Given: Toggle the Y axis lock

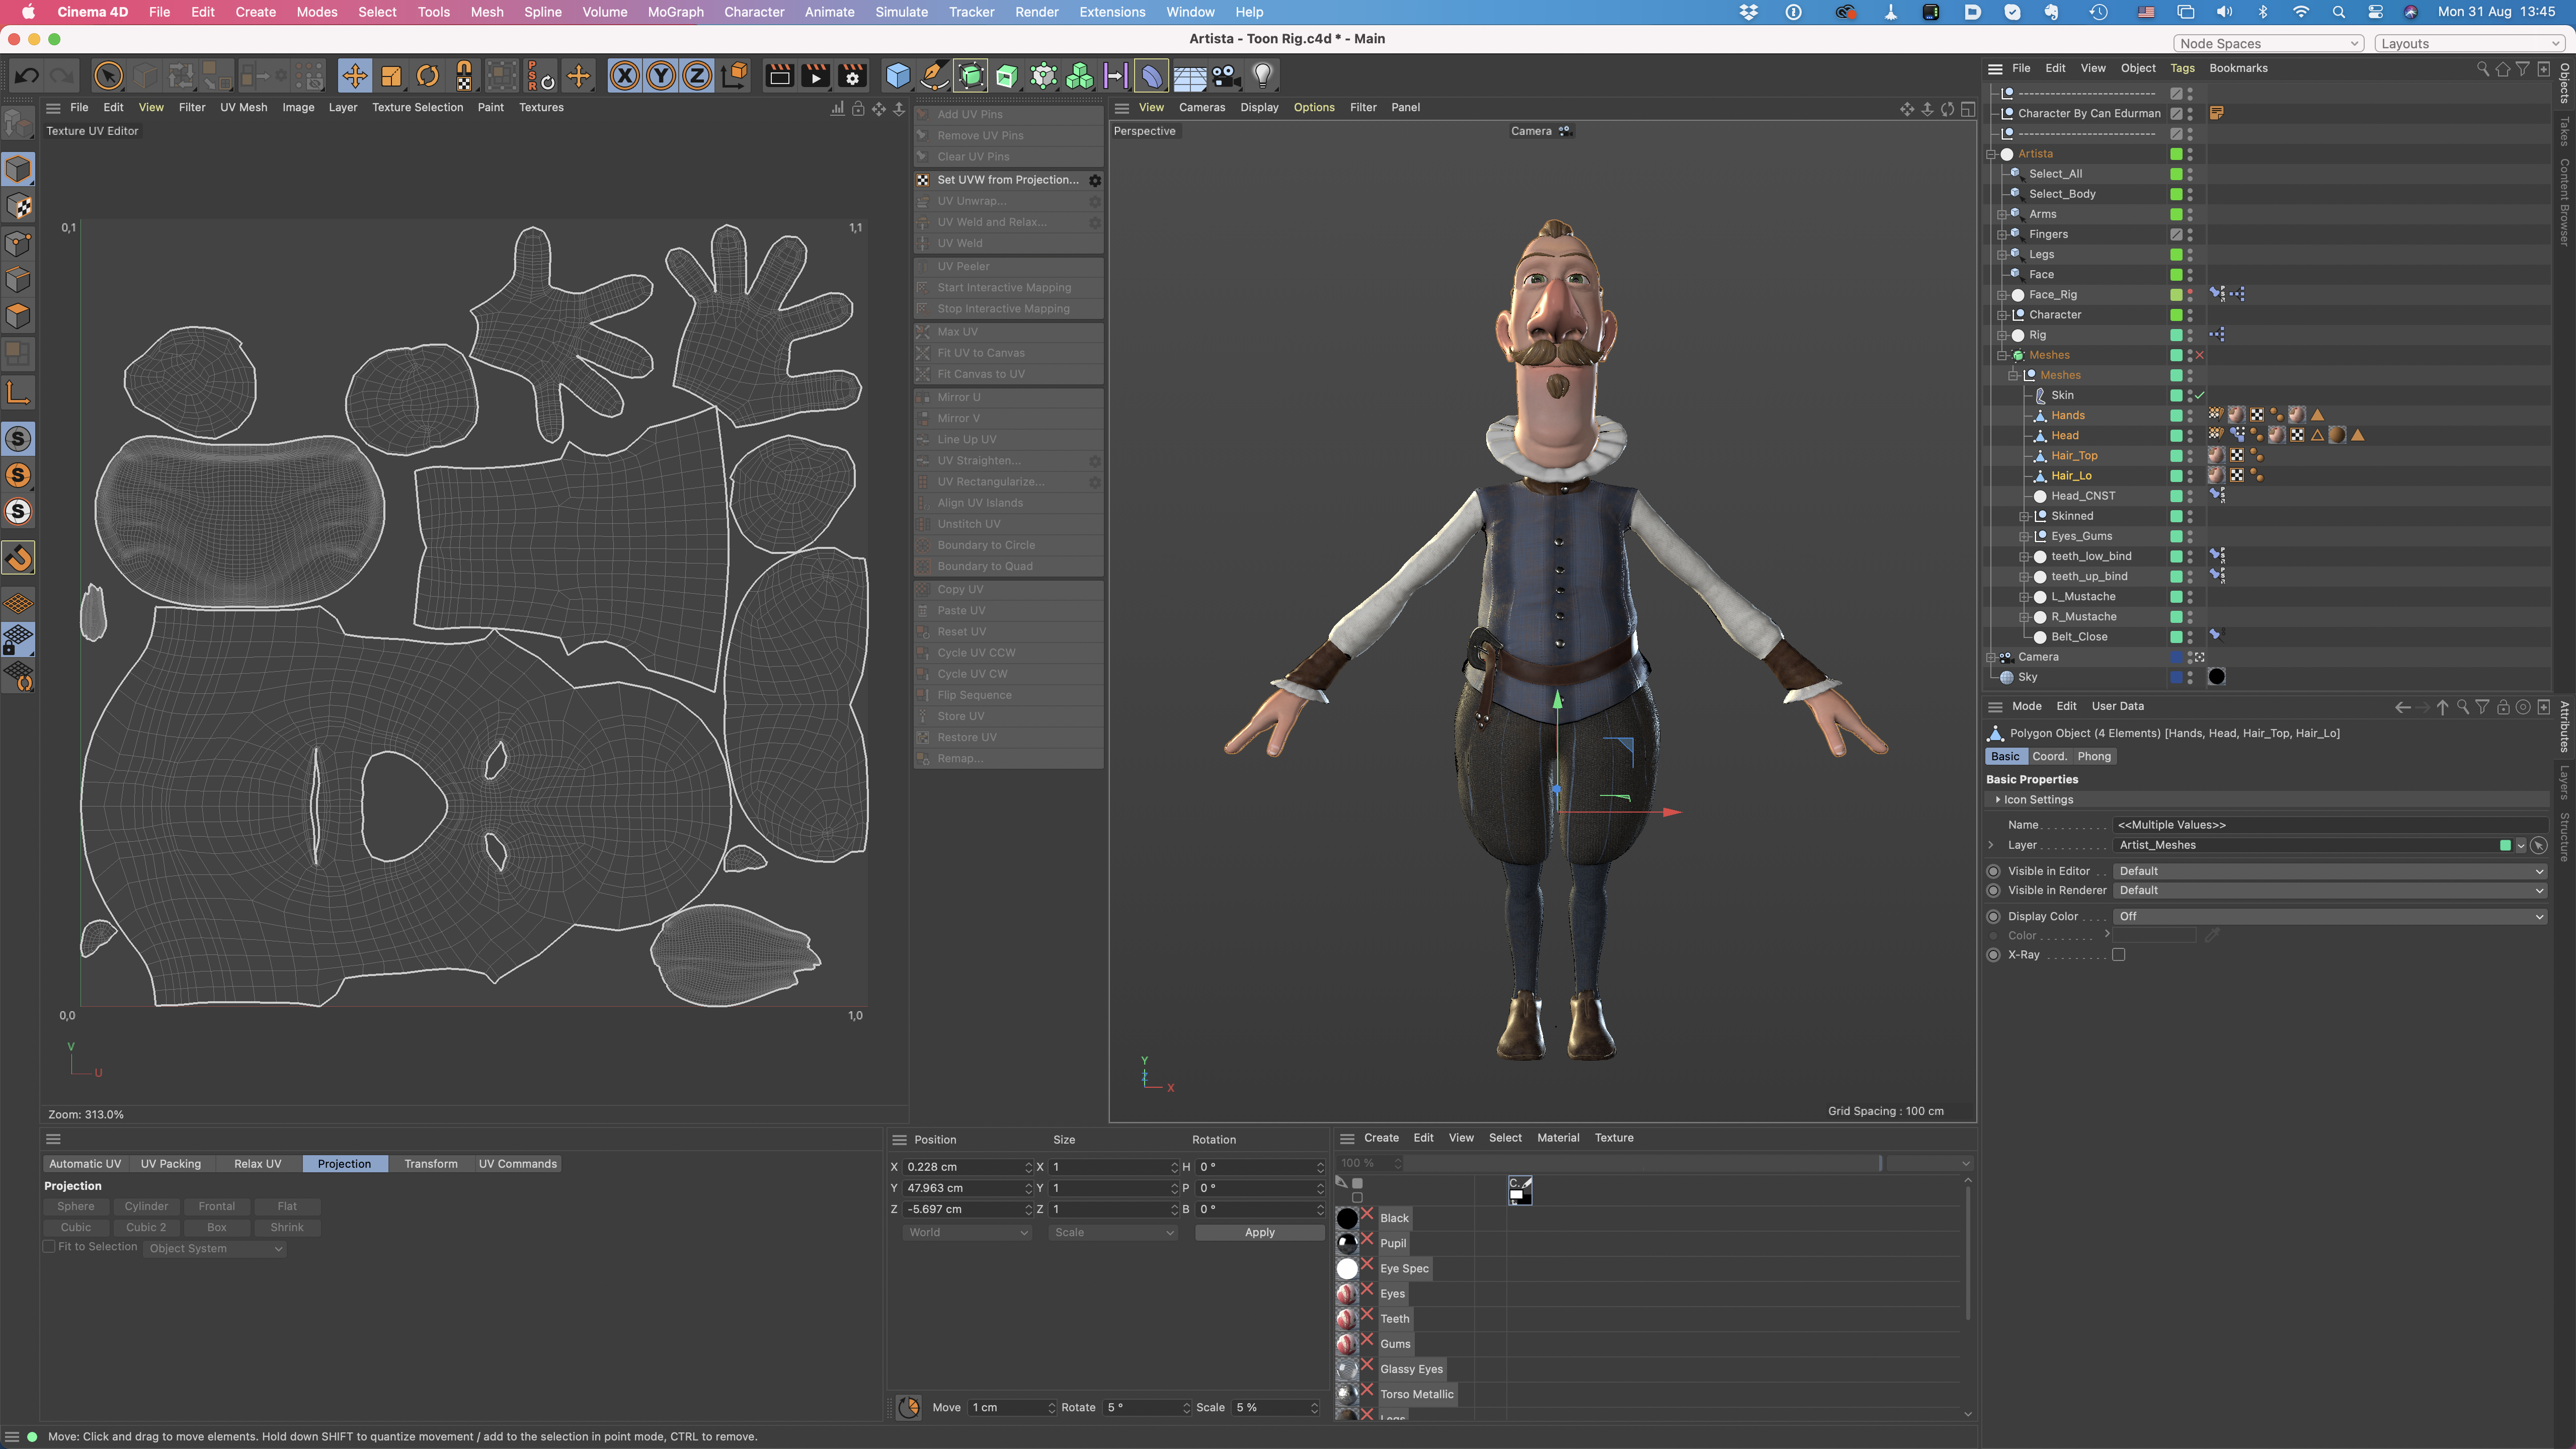Looking at the screenshot, I should point(661,76).
